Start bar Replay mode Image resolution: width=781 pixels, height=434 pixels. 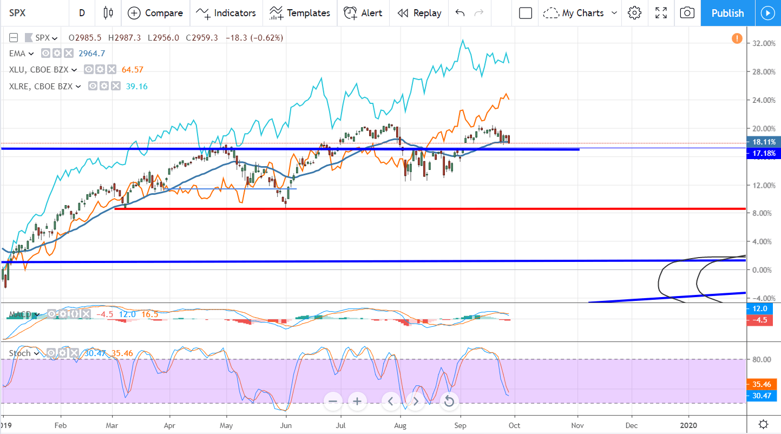point(419,13)
